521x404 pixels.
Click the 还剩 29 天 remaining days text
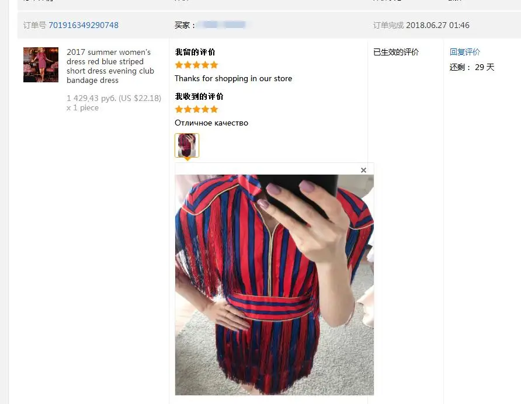pyautogui.click(x=472, y=67)
